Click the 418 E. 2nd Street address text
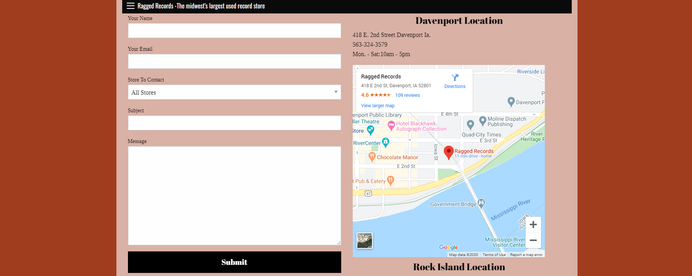 click(391, 35)
